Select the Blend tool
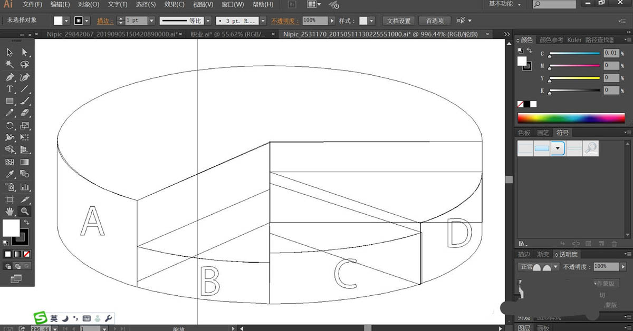The width and height of the screenshot is (633, 331). [x=25, y=175]
